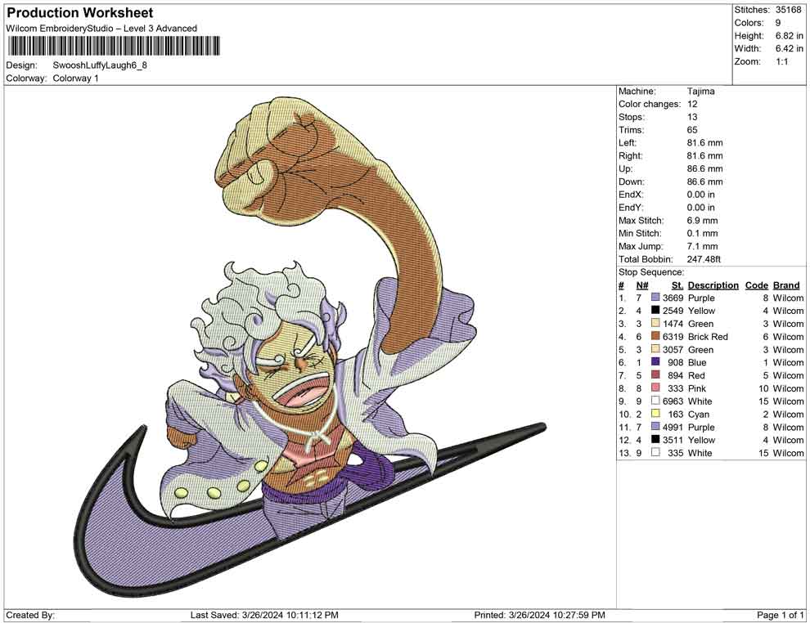This screenshot has width=810, height=623.
Task: Click the Luffy swoosh embroidery preview
Action: pos(310,346)
